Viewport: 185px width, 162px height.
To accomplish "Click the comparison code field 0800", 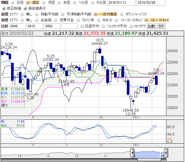I will pyautogui.click(x=17, y=26).
